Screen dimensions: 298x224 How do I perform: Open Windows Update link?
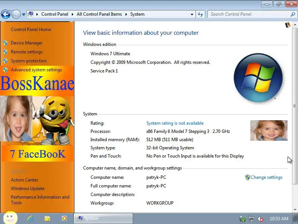pos(28,189)
